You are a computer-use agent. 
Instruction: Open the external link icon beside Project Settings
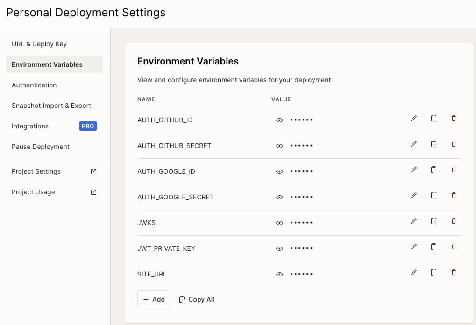pos(93,171)
